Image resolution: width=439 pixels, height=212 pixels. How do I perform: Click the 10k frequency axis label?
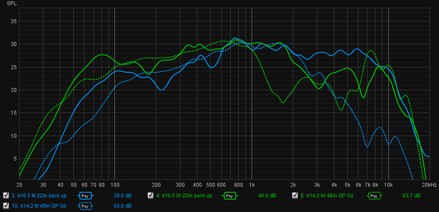[x=388, y=185]
